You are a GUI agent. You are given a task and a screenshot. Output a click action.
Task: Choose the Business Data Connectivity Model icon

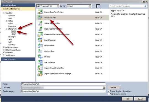40,34
